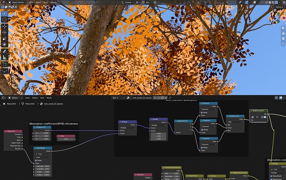This screenshot has height=180, width=286.
Task: Toggle Clamp on the middle Exponent node
Action: [x=202, y=130]
